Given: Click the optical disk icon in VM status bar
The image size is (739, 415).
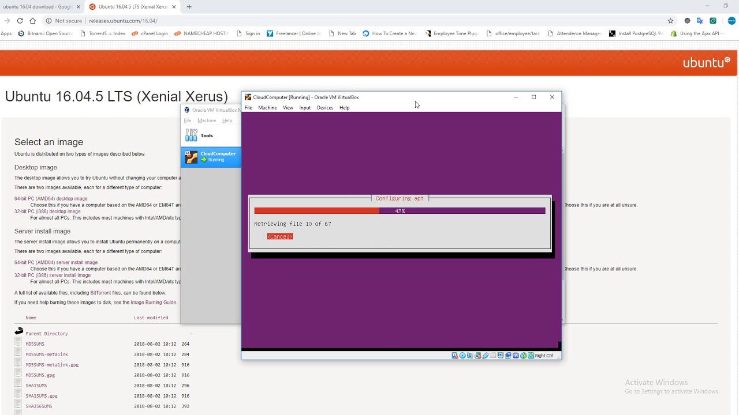Looking at the screenshot, I should click(462, 356).
